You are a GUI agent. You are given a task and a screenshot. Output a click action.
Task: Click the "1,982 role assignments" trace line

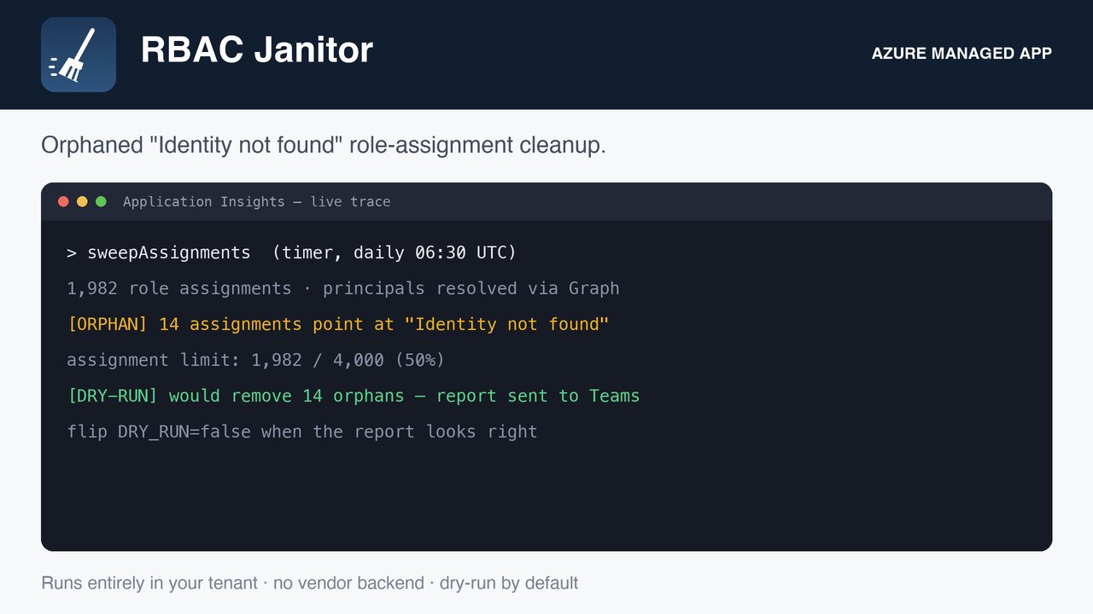[x=343, y=289]
